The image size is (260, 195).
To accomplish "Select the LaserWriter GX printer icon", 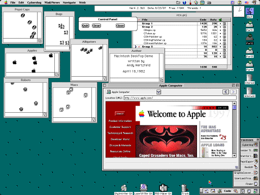I will (143, 188).
